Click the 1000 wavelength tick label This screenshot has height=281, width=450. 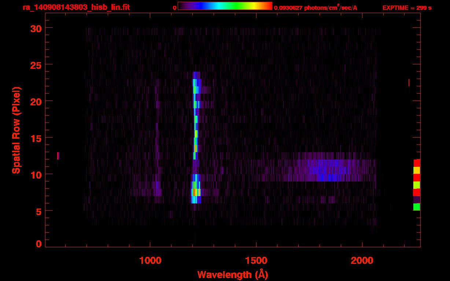tap(150, 261)
